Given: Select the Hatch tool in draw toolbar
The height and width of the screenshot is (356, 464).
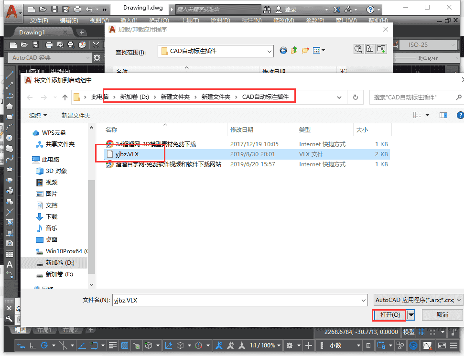Looking at the screenshot, I should tap(10, 222).
